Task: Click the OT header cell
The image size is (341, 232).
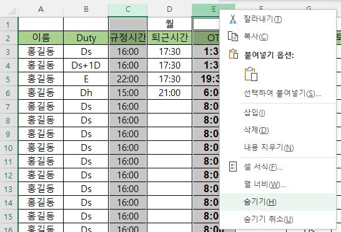Action: point(206,38)
